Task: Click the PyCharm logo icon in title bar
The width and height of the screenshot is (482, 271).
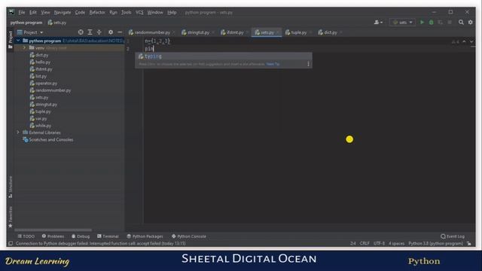Action: point(11,12)
